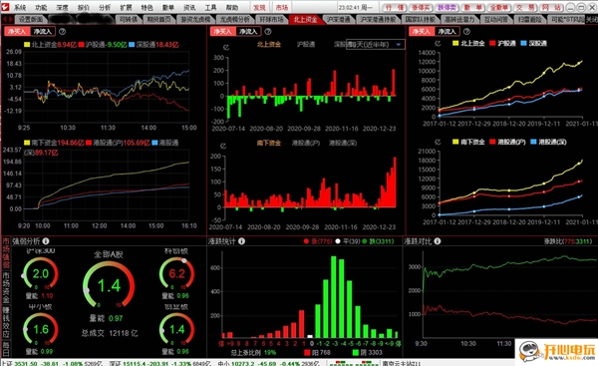The width and height of the screenshot is (598, 366).
Task: Open the 系统 menu
Action: (20, 7)
